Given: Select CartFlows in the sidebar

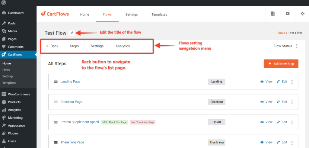Looking at the screenshot, I should click(x=18, y=55).
